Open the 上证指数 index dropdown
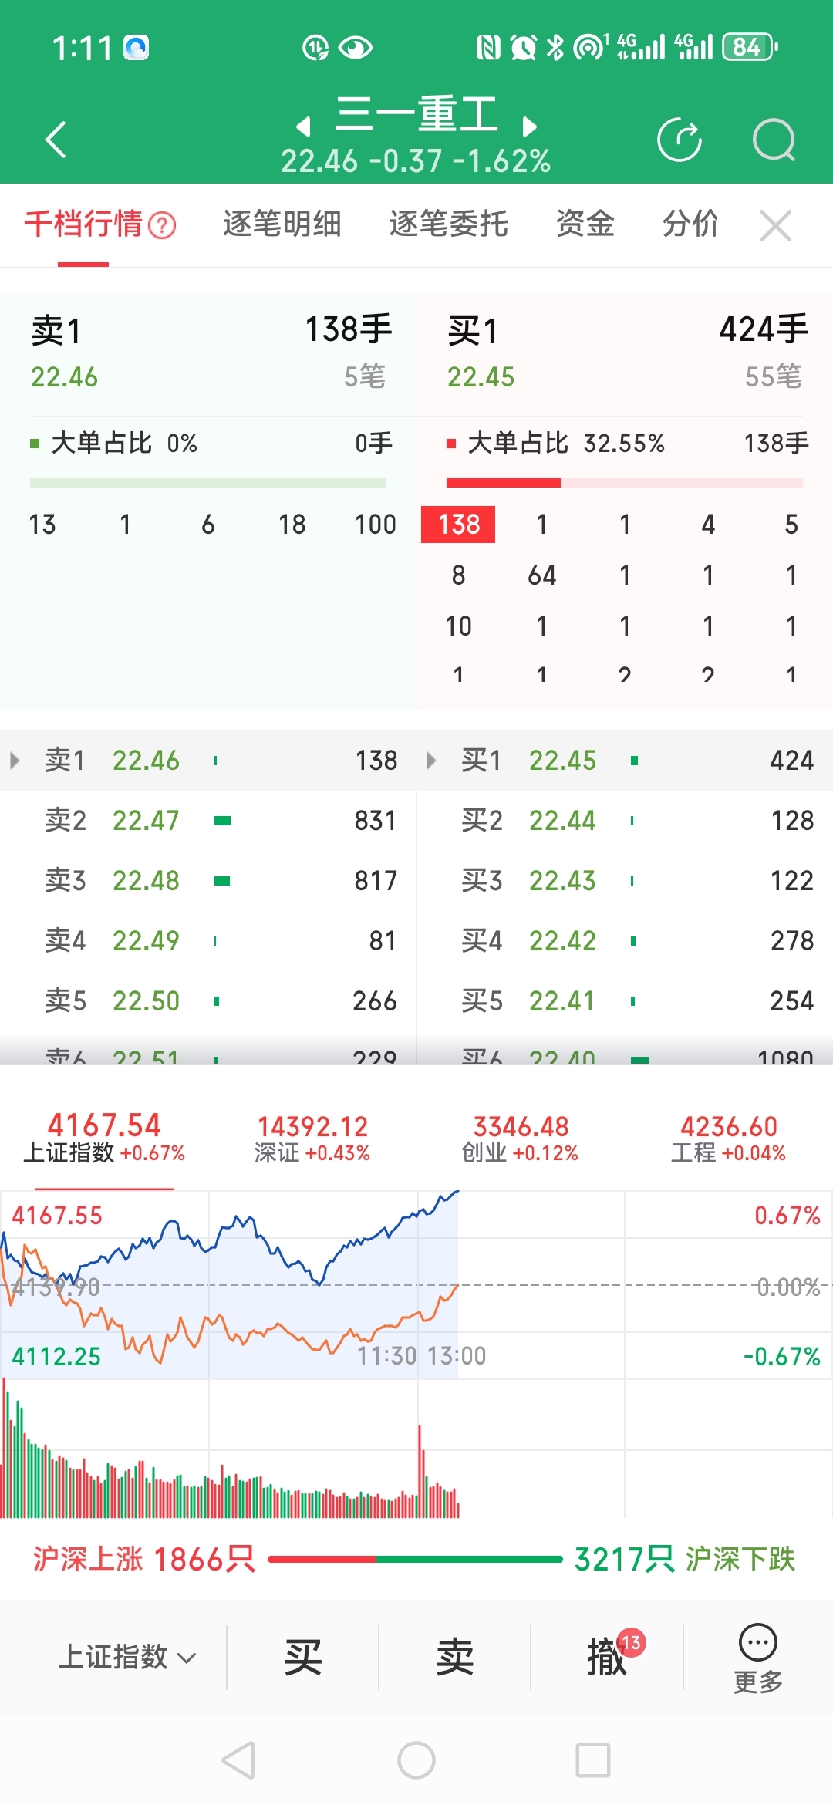Screen dimensions: 833x1805 click(127, 1657)
